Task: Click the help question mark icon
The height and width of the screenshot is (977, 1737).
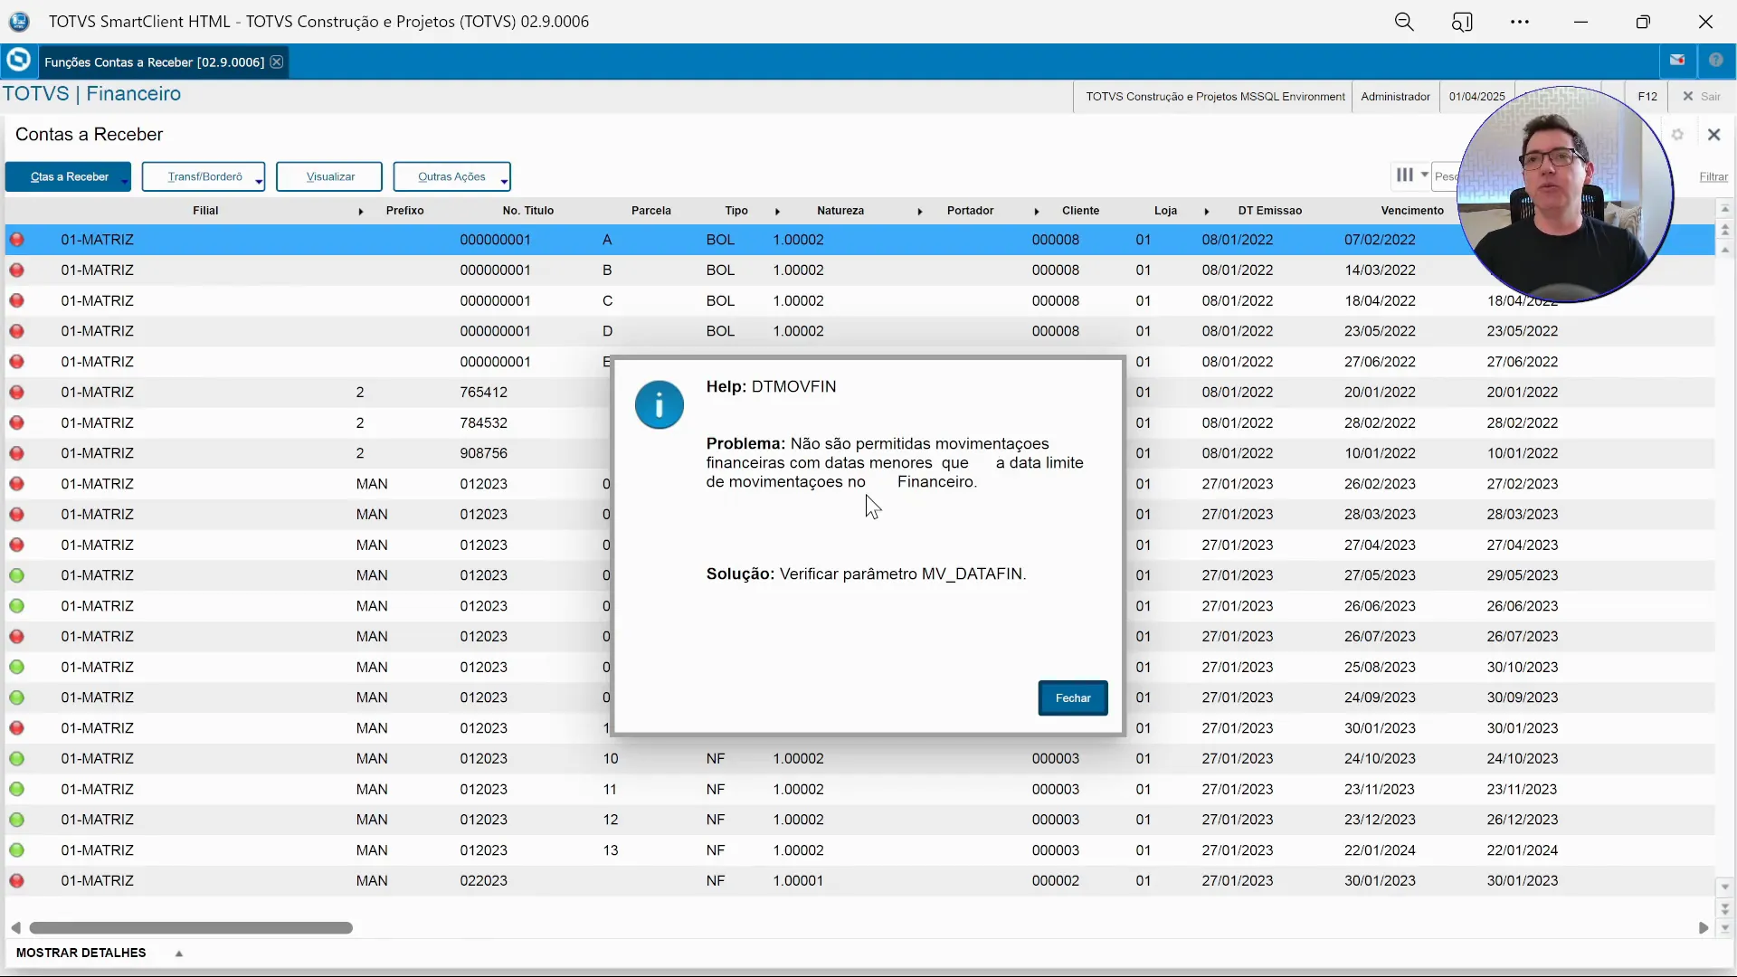Action: click(x=1716, y=61)
